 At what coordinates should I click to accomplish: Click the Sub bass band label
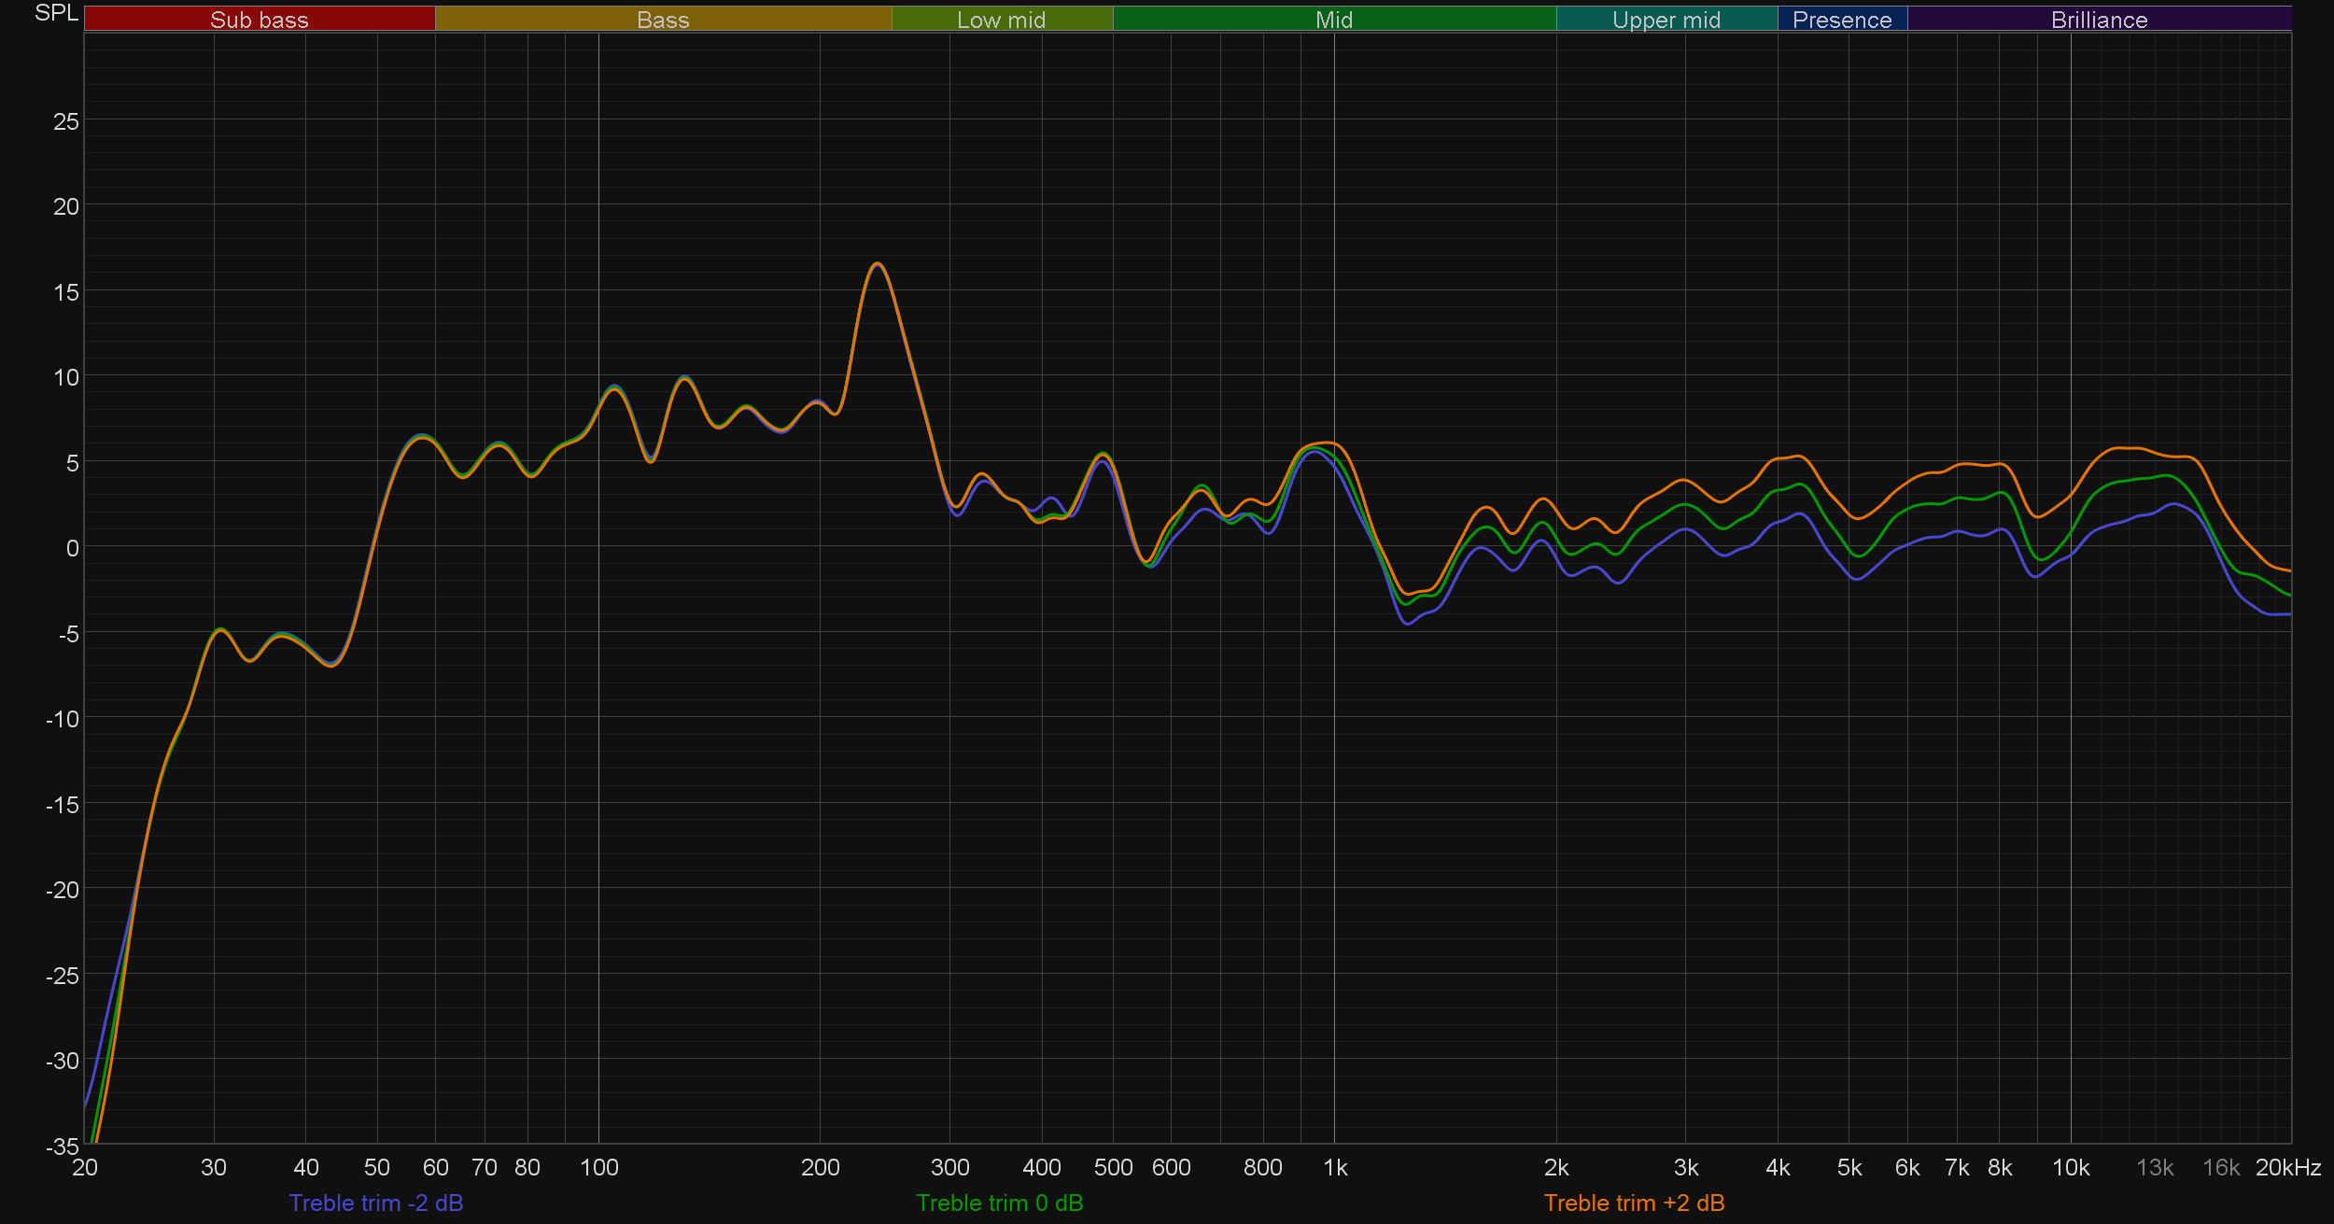pos(259,20)
